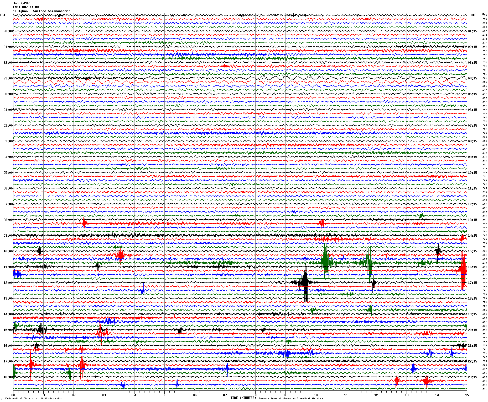Image resolution: width=488 pixels, height=402 pixels.
Task: Click the 12:00 EST time label
Action: 8,283
